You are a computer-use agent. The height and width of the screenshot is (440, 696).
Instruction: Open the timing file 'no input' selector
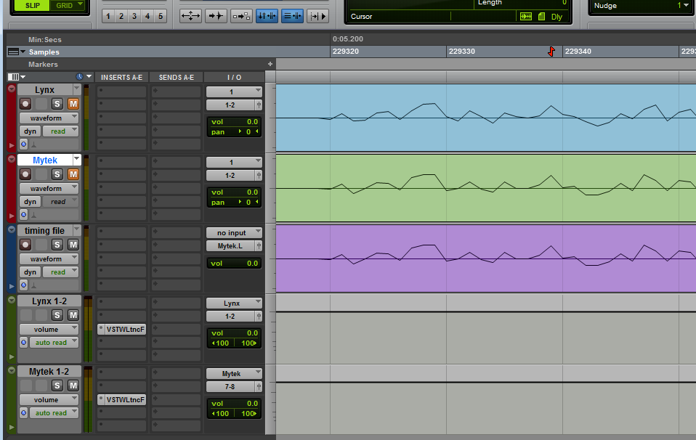click(234, 233)
